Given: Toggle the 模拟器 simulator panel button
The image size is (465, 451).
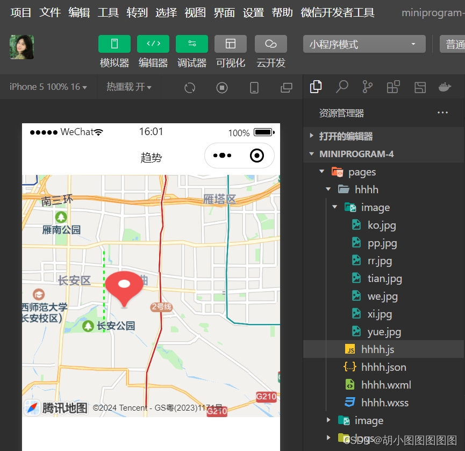Looking at the screenshot, I should tap(114, 44).
